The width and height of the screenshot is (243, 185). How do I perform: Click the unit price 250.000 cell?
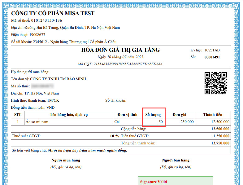coord(187,122)
